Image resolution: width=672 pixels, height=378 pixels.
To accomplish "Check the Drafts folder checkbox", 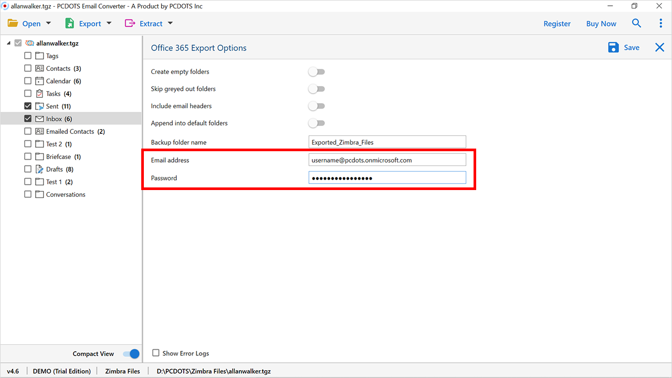I will (x=28, y=169).
